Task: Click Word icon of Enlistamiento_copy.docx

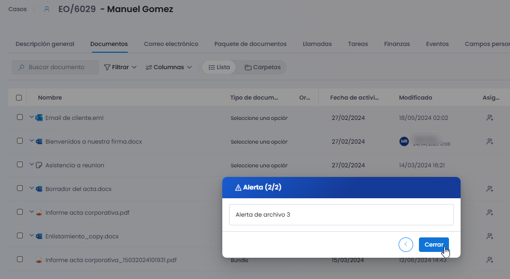Action: (39, 236)
